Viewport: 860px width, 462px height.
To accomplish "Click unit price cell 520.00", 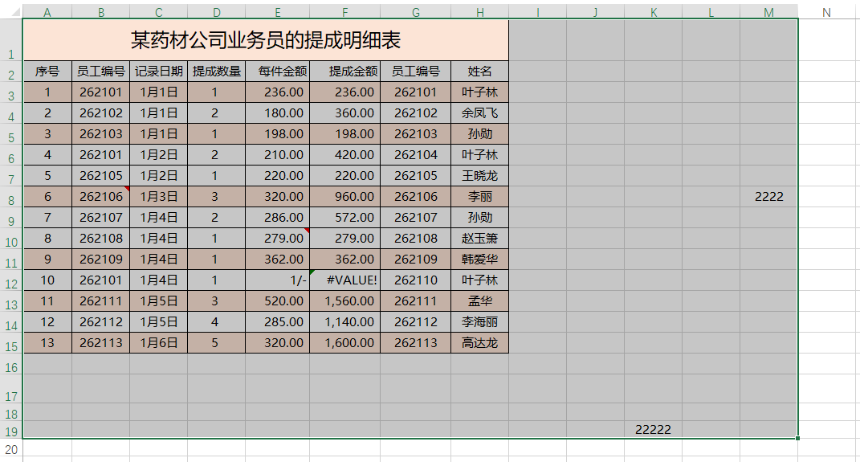I will tap(278, 301).
